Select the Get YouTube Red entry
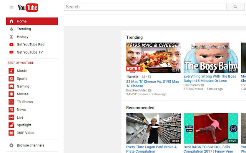 click(31, 44)
